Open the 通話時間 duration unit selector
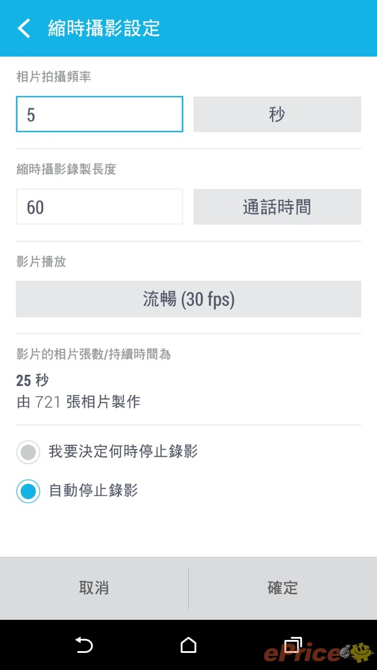 [277, 207]
